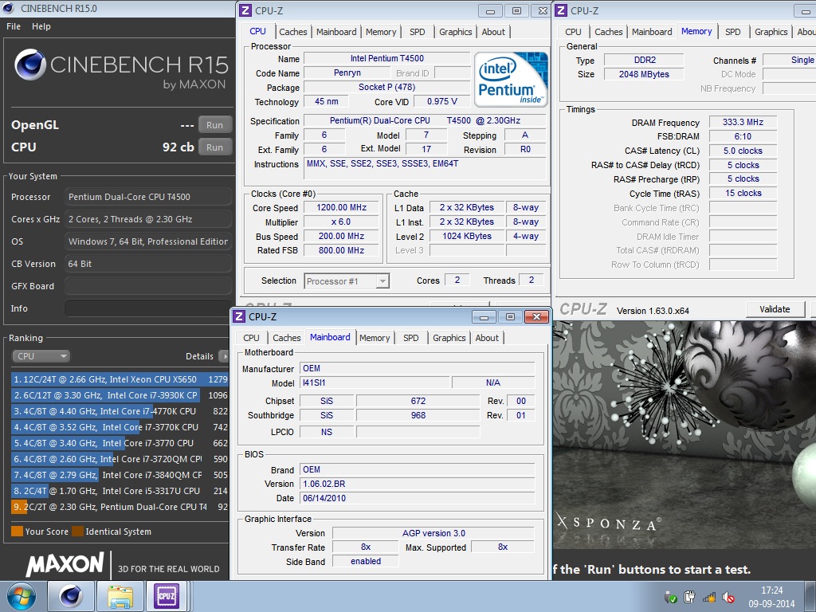Click the DRAM Frequency value 333.3 MHz
Viewport: 816px width, 612px height.
coord(743,122)
